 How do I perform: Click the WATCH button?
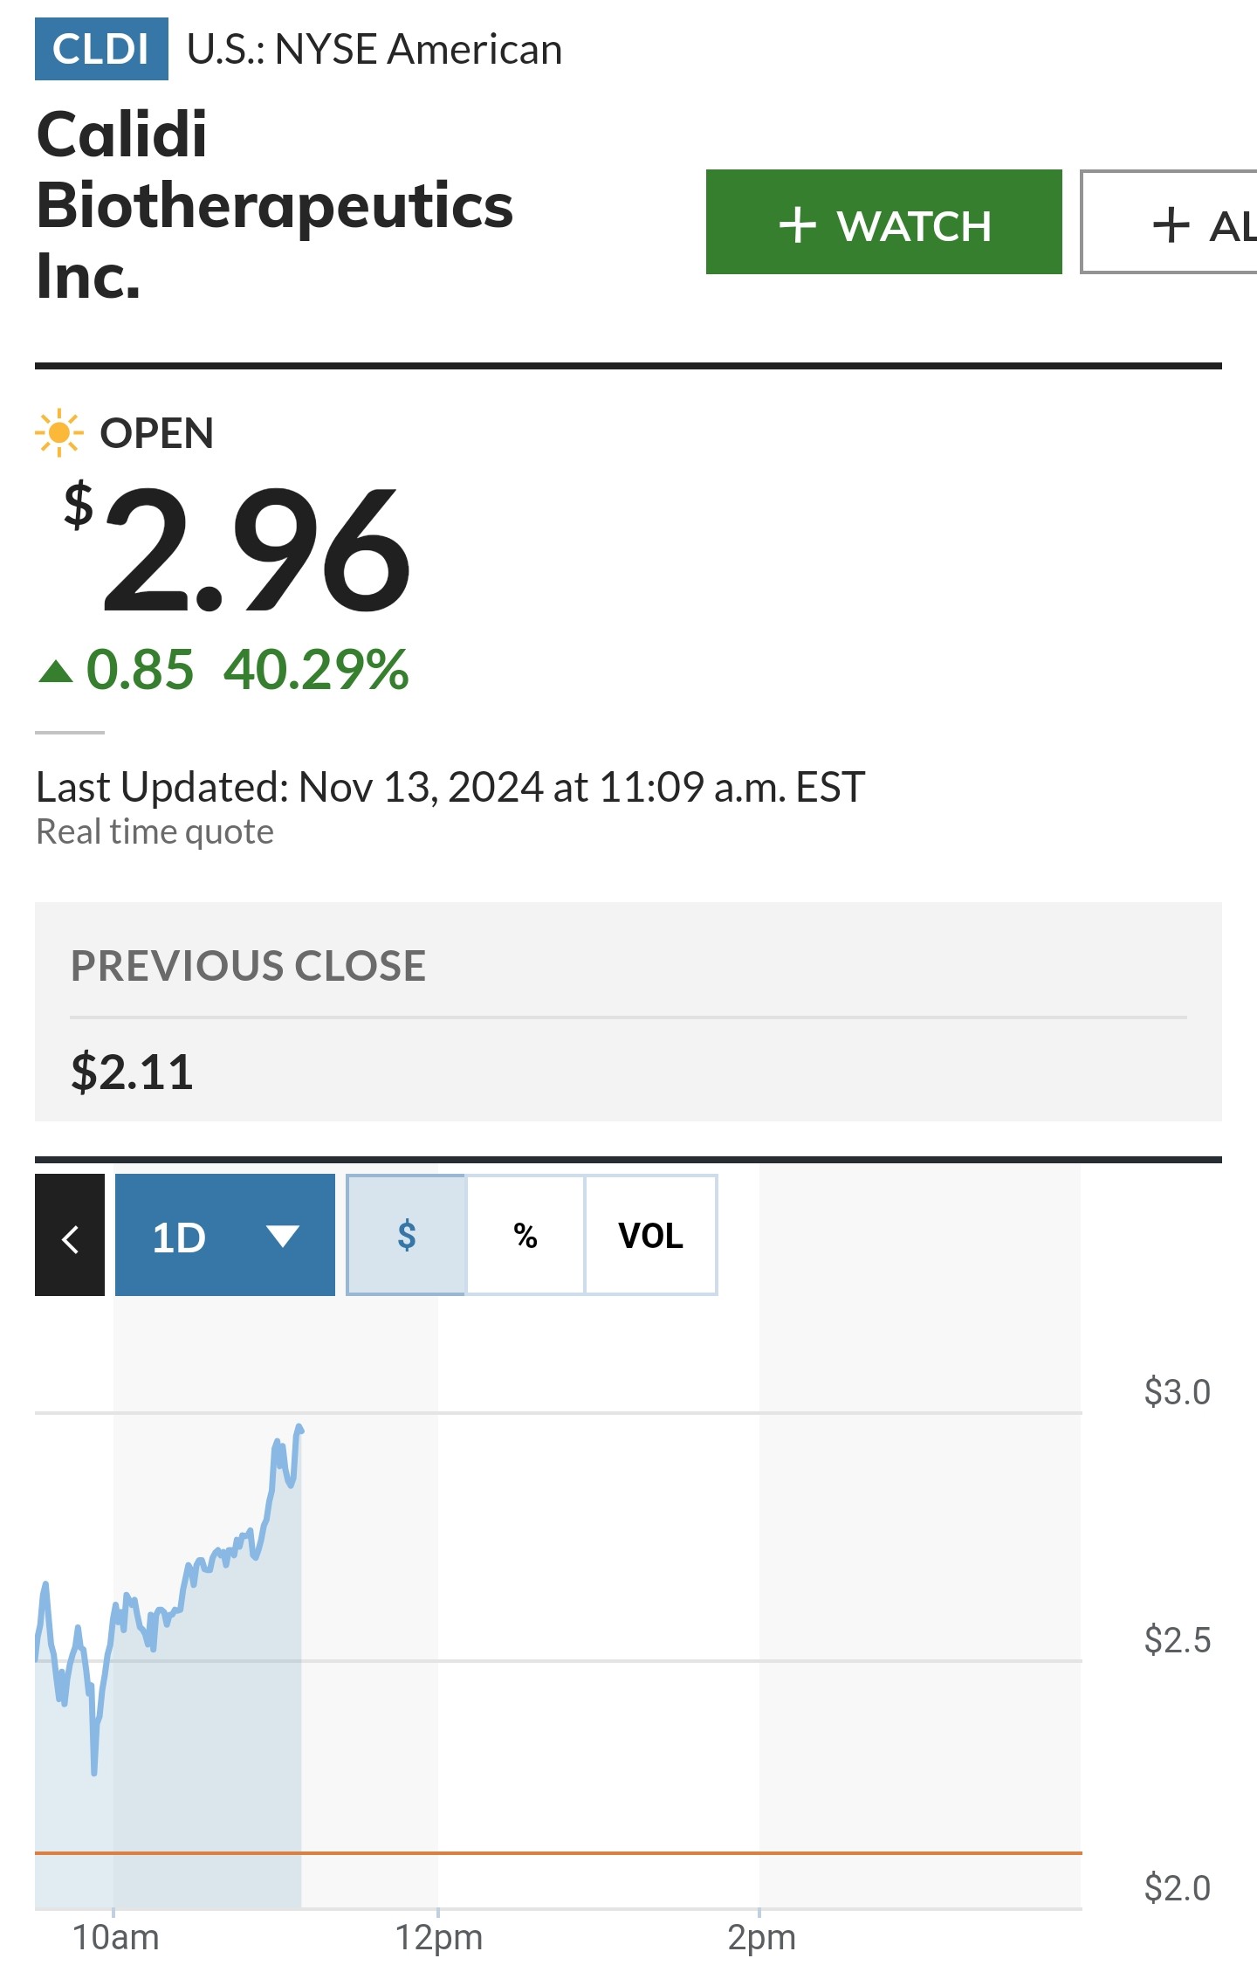884,222
